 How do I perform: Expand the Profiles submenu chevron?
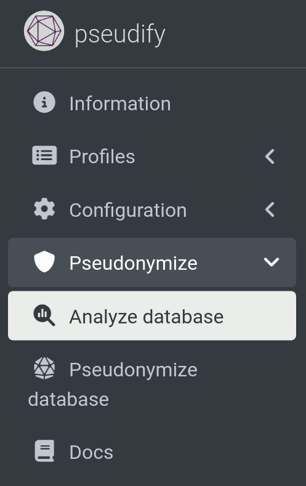270,156
